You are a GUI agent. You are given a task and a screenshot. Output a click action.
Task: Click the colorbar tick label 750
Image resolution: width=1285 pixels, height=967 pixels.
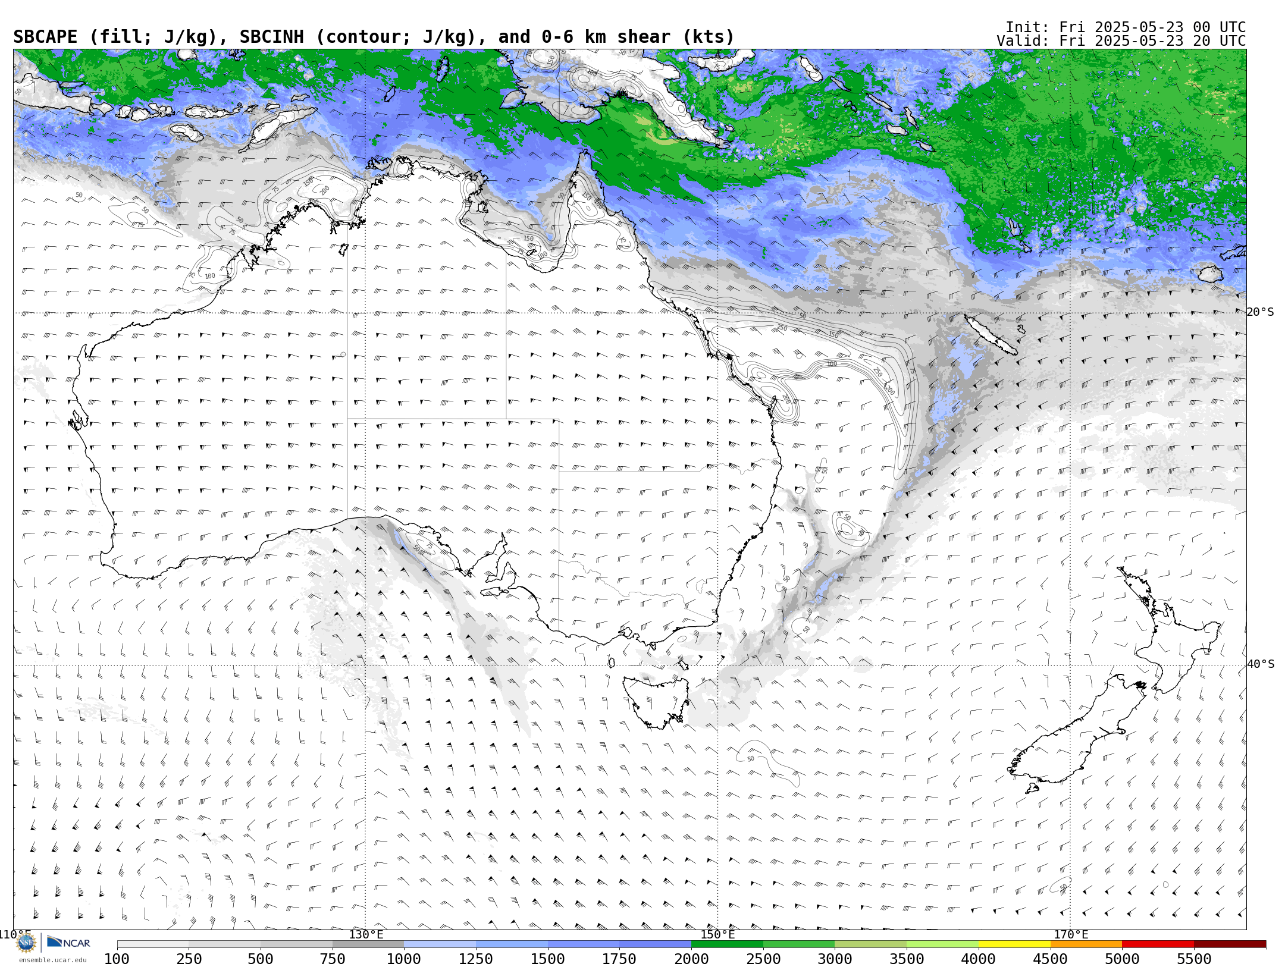pos(333,959)
